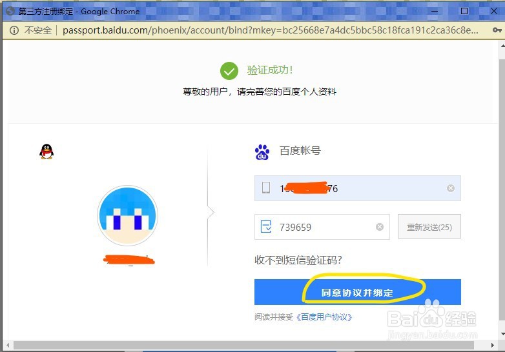Click the site info icon in address bar
The height and width of the screenshot is (352, 505).
coord(14,30)
